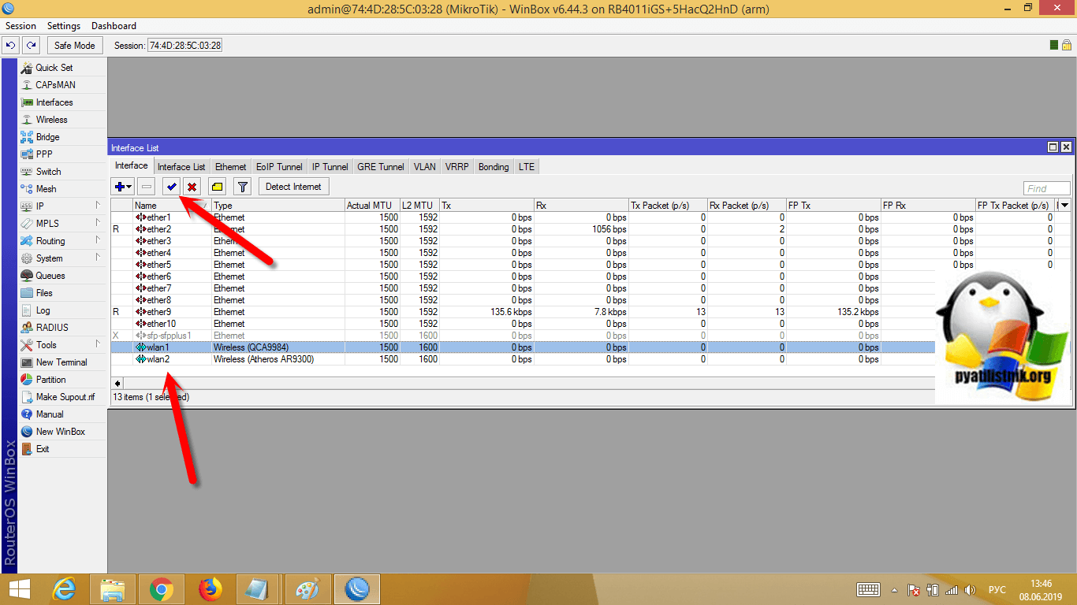
Task: Launch Google Chrome from the taskbar
Action: (x=162, y=588)
